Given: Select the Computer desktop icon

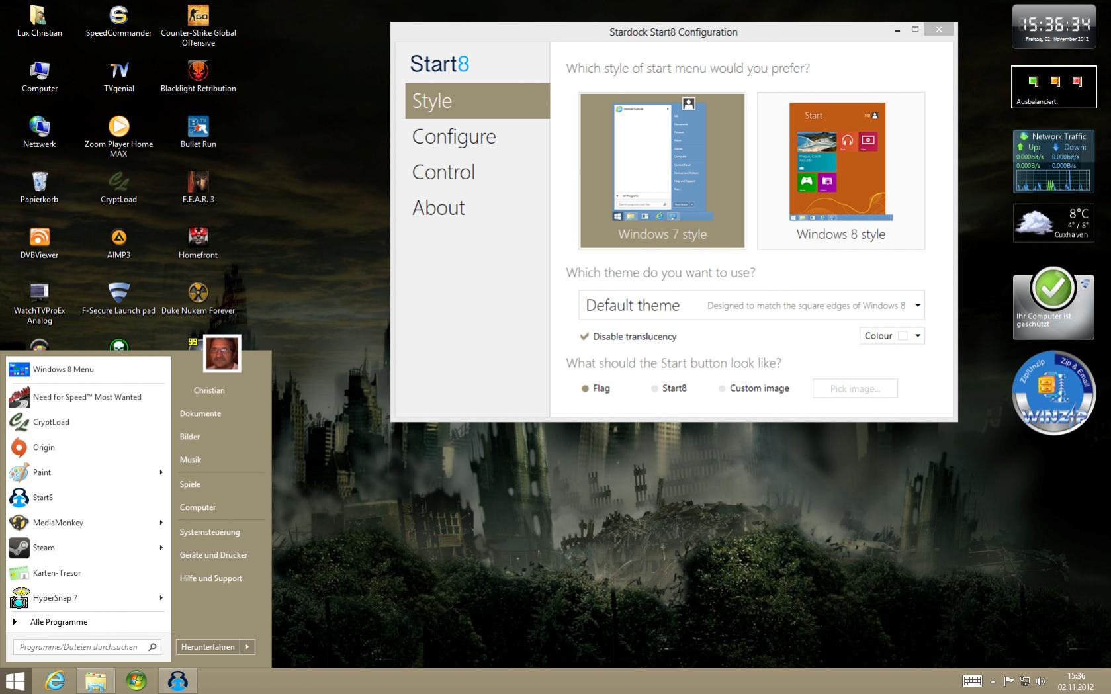Looking at the screenshot, I should 39,77.
